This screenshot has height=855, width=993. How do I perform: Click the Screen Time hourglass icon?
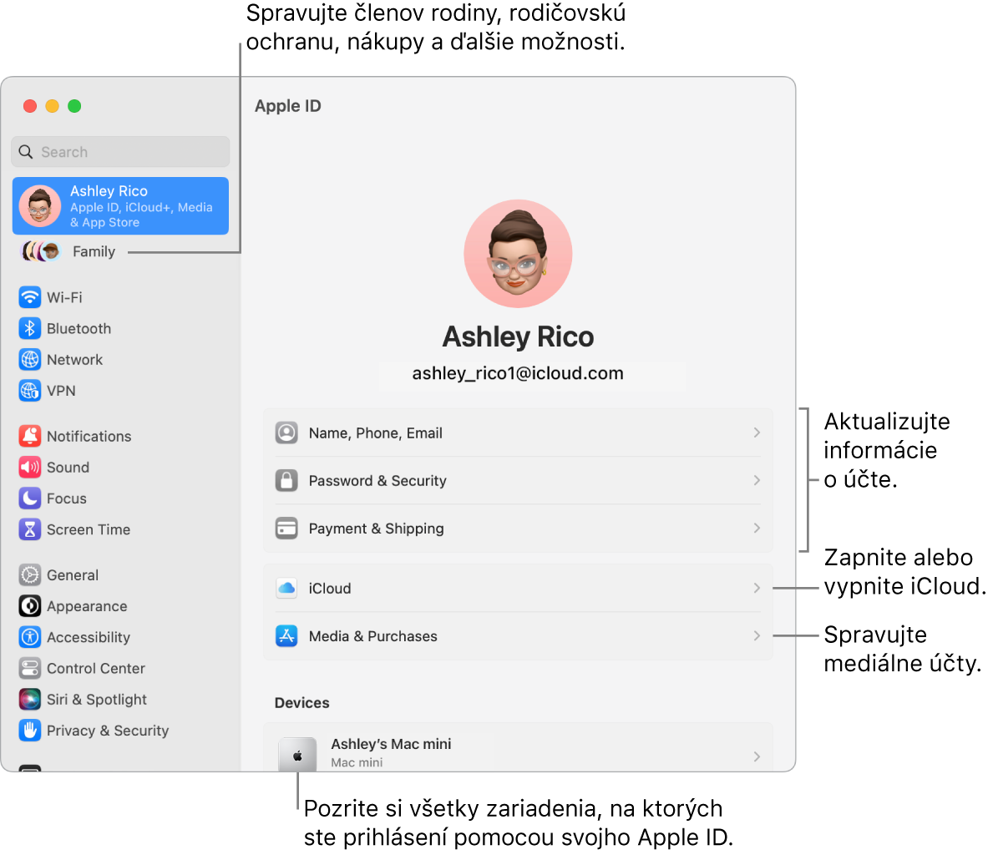coord(29,529)
